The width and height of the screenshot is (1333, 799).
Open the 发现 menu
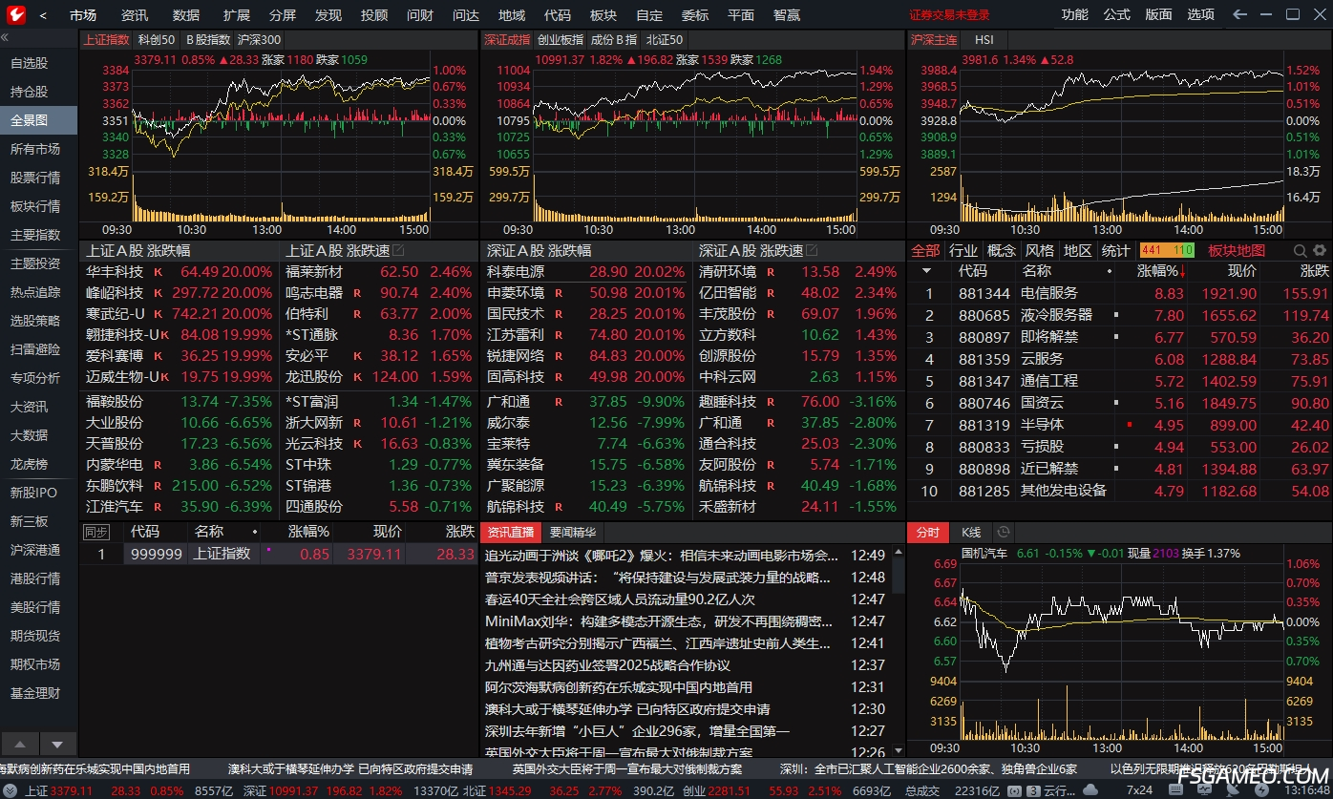pos(328,15)
